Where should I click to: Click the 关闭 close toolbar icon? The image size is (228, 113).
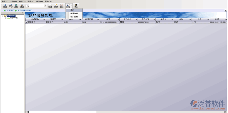pos(76,6)
